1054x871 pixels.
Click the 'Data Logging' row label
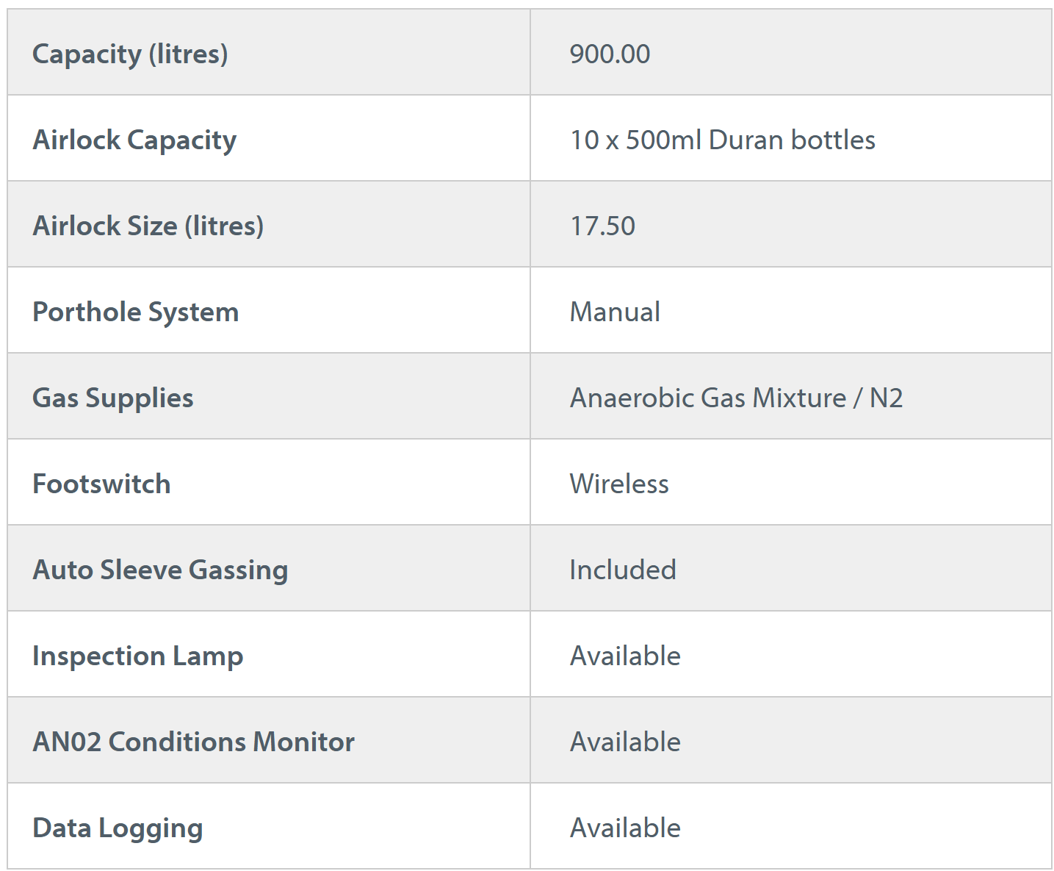click(118, 828)
